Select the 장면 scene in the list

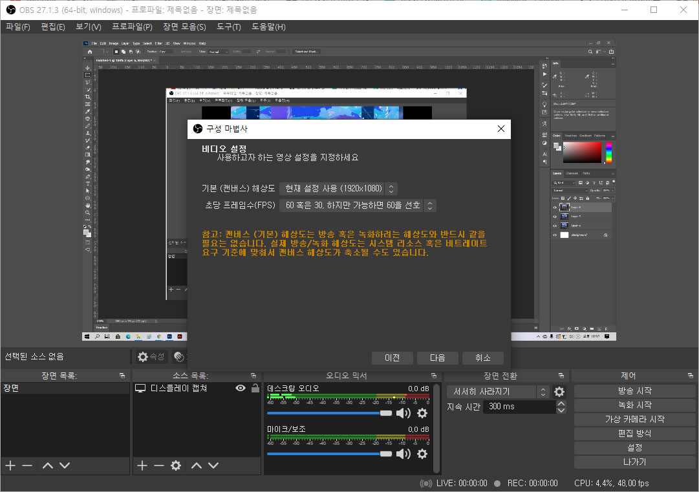(x=65, y=388)
